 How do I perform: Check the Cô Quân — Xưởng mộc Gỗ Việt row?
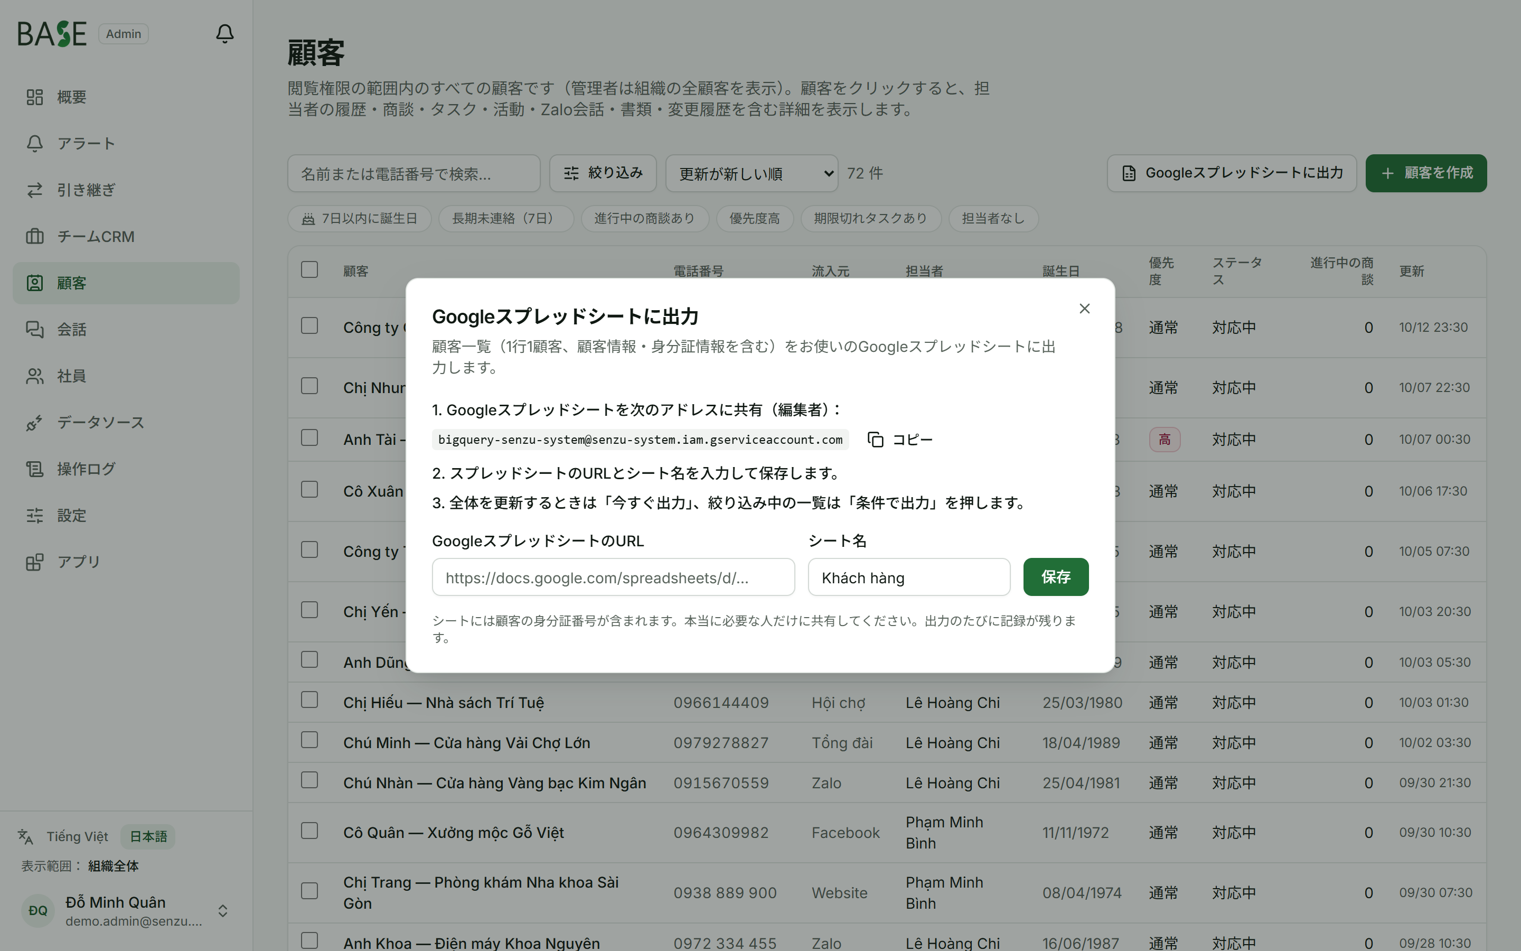309,830
